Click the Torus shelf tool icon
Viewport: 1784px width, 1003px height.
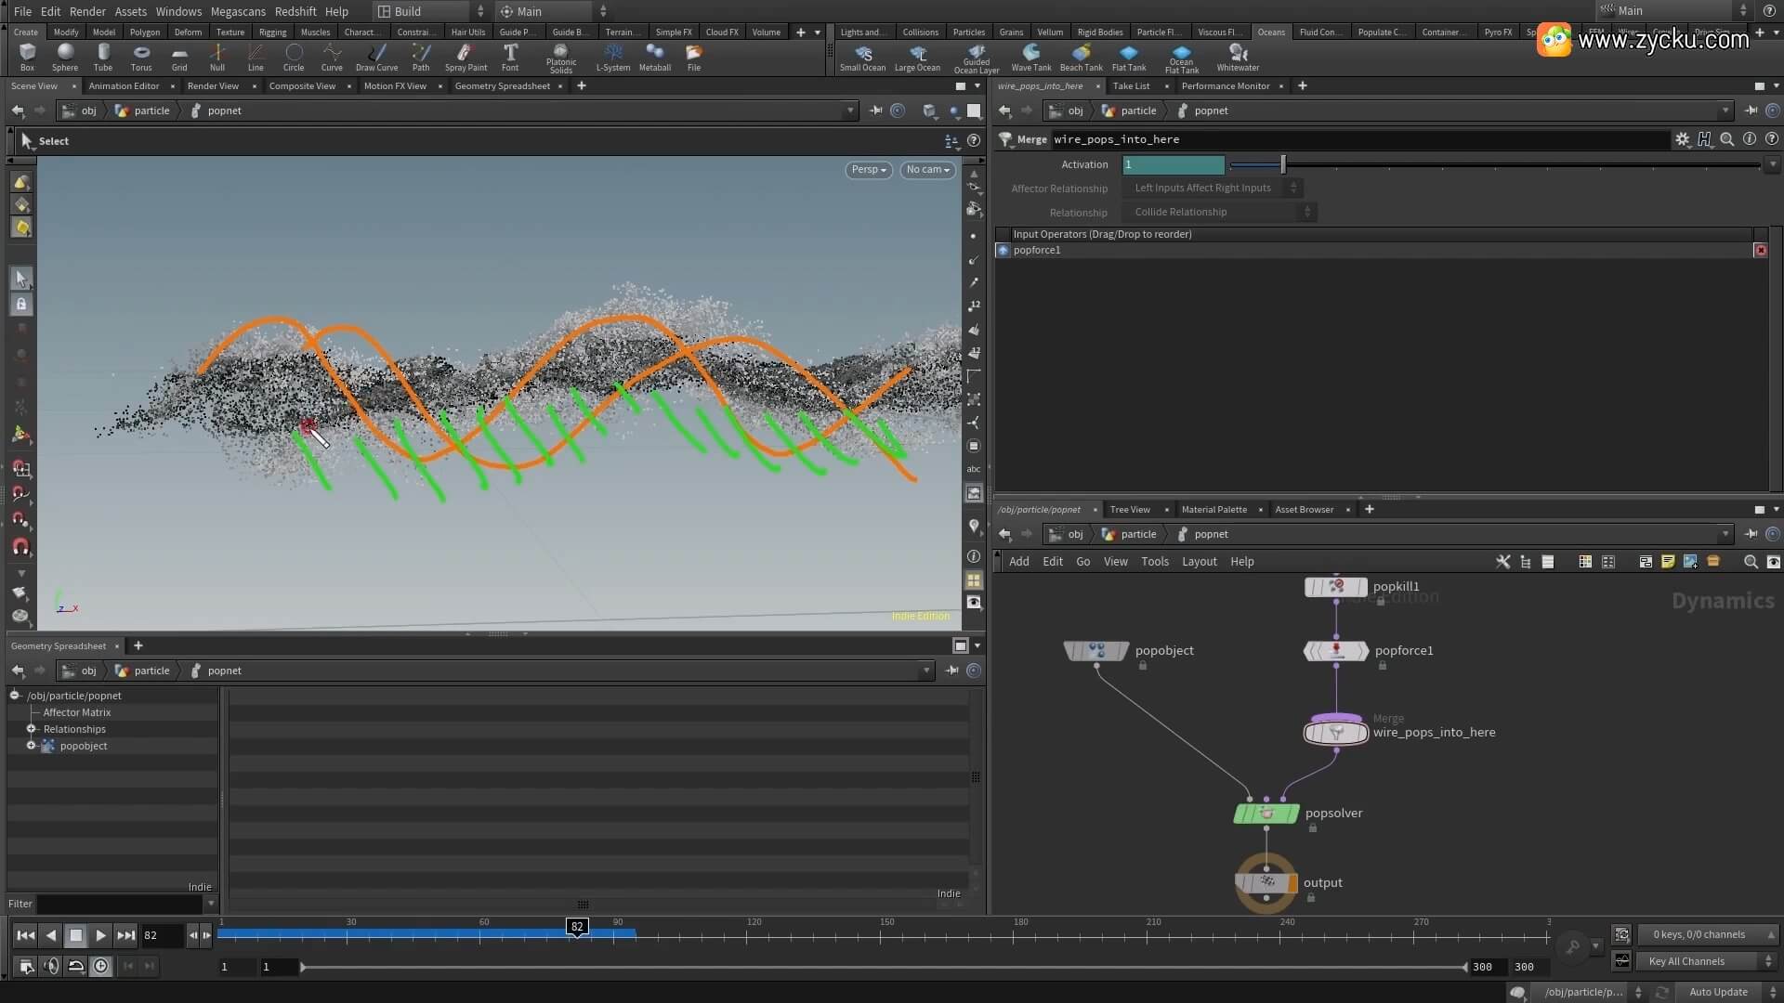141,54
